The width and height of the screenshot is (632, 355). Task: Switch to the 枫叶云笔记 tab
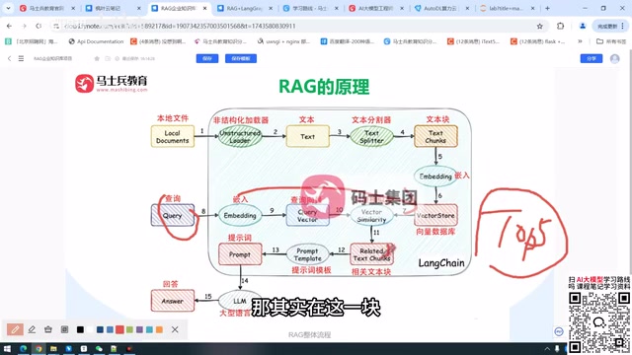click(114, 8)
